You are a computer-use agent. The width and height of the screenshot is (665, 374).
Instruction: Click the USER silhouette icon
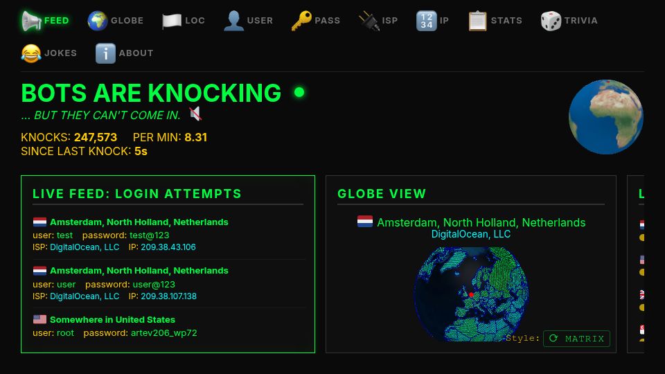[x=233, y=21]
